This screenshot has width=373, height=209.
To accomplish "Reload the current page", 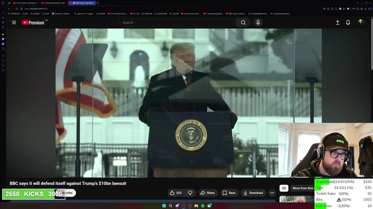I will tap(17, 9).
